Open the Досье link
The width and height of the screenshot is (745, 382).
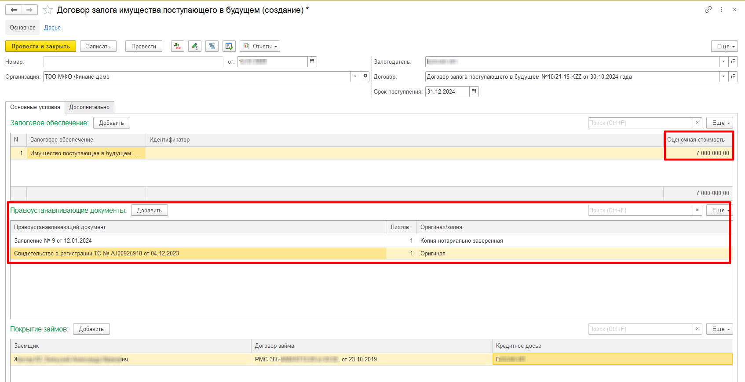(52, 27)
